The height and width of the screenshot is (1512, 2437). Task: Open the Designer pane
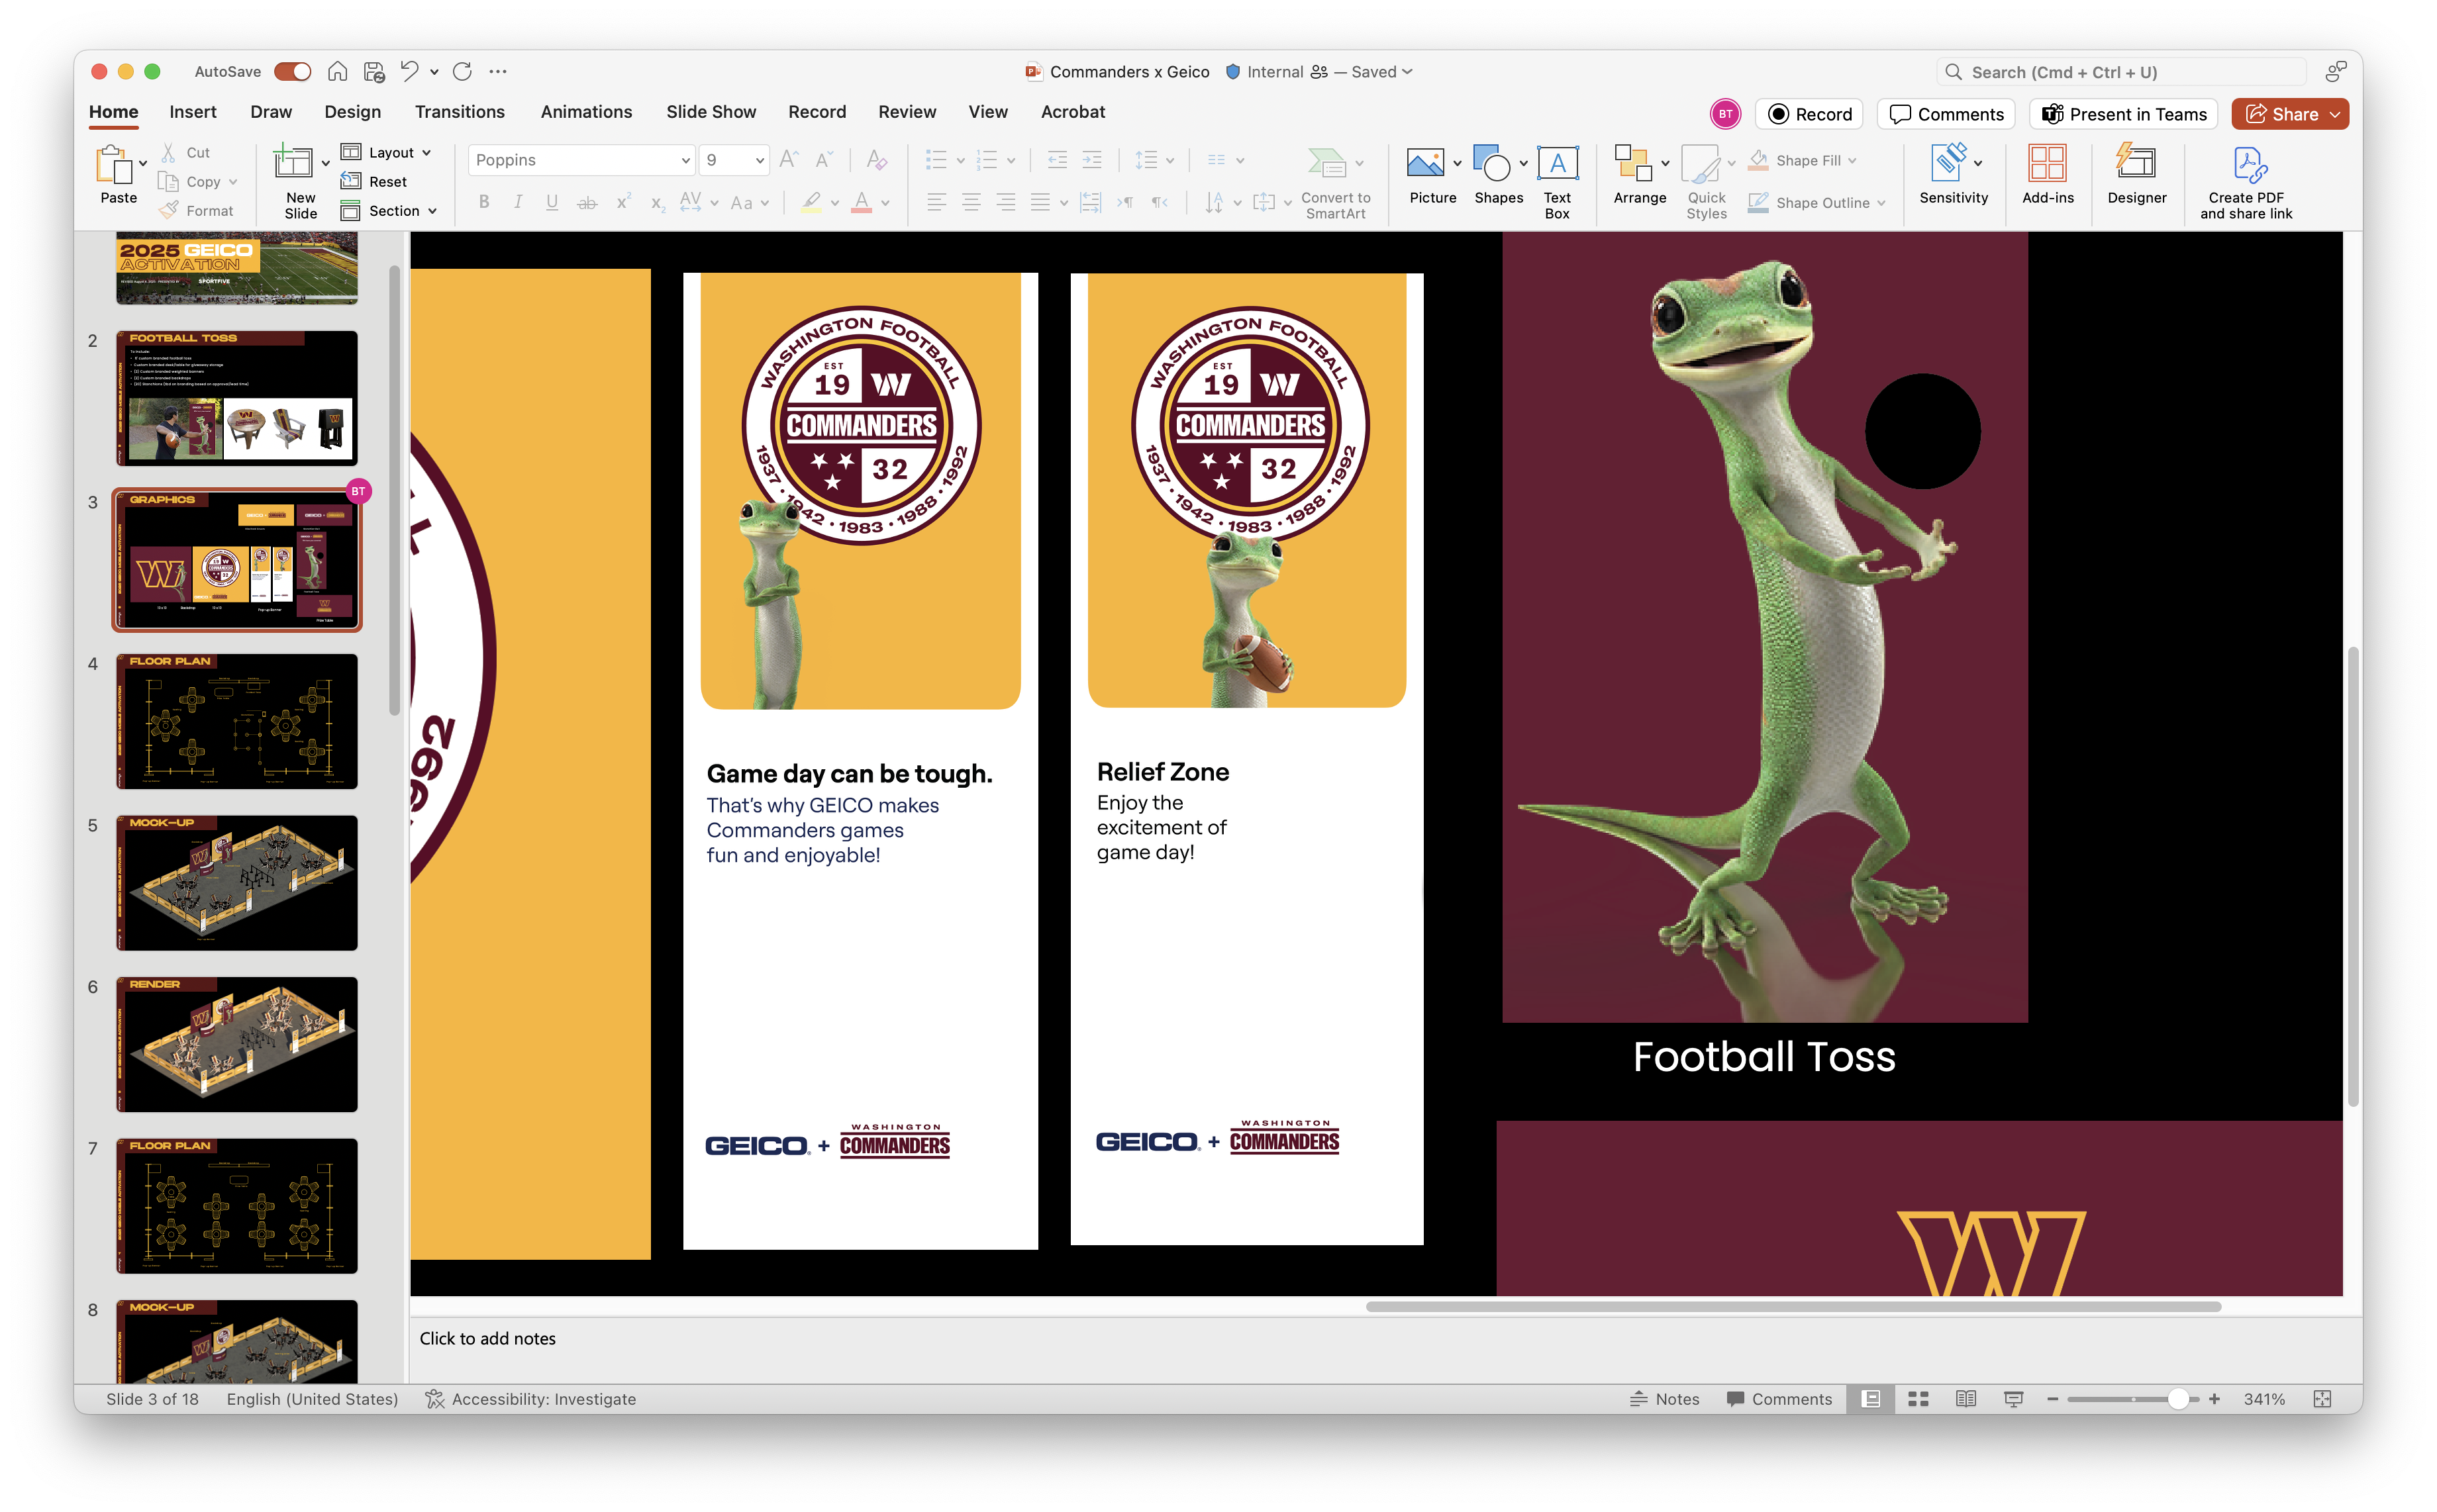pyautogui.click(x=2137, y=176)
